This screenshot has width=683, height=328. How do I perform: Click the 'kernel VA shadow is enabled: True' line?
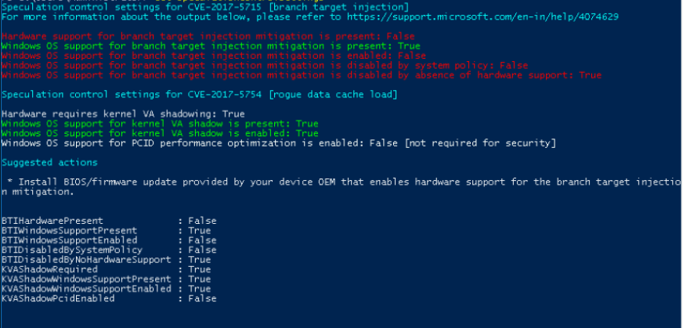(160, 133)
